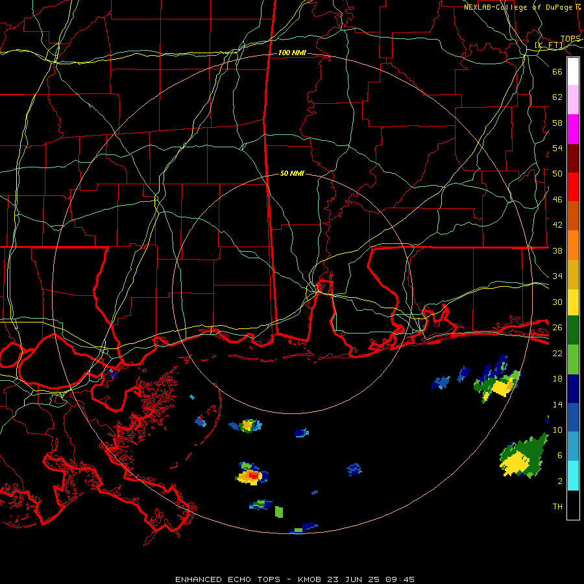The width and height of the screenshot is (584, 584).
Task: Select the dark red (maroon) legend swatch
Action: [x=573, y=158]
